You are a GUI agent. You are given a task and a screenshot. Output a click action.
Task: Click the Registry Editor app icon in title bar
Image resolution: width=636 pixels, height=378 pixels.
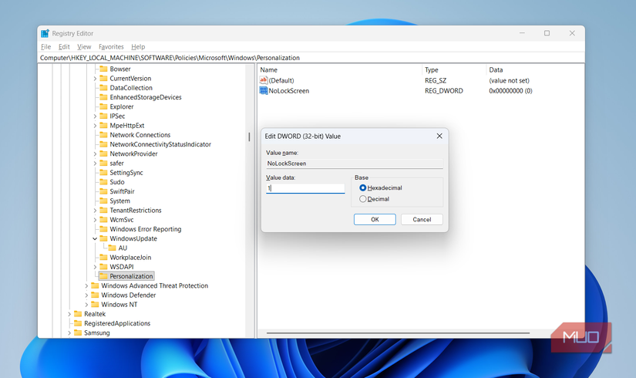coord(45,33)
